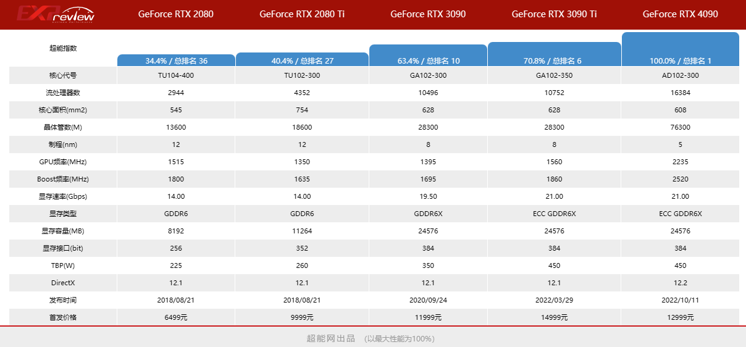
Task: Click the 超能网出品 footer text
Action: pyautogui.click(x=331, y=338)
